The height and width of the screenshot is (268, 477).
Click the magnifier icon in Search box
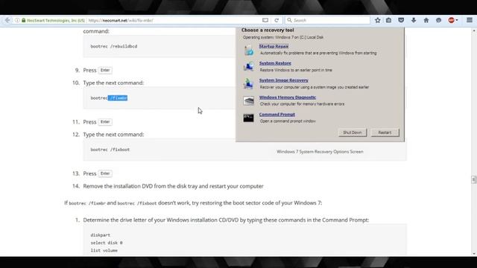(x=289, y=20)
